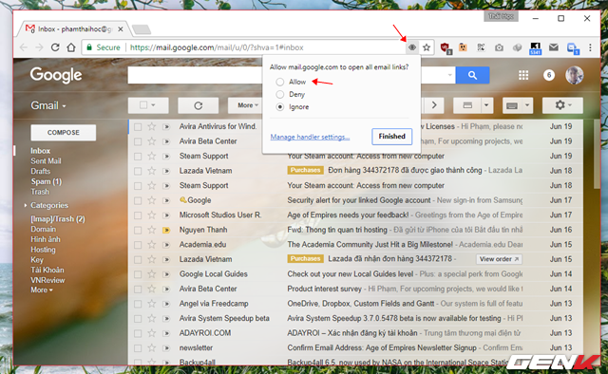Viewport: 608px width, 374px height.
Task: Open the Drafts folder
Action: [40, 171]
